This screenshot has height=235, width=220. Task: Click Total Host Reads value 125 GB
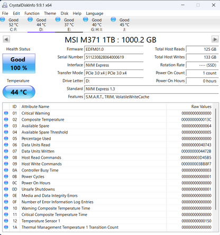tap(203, 49)
